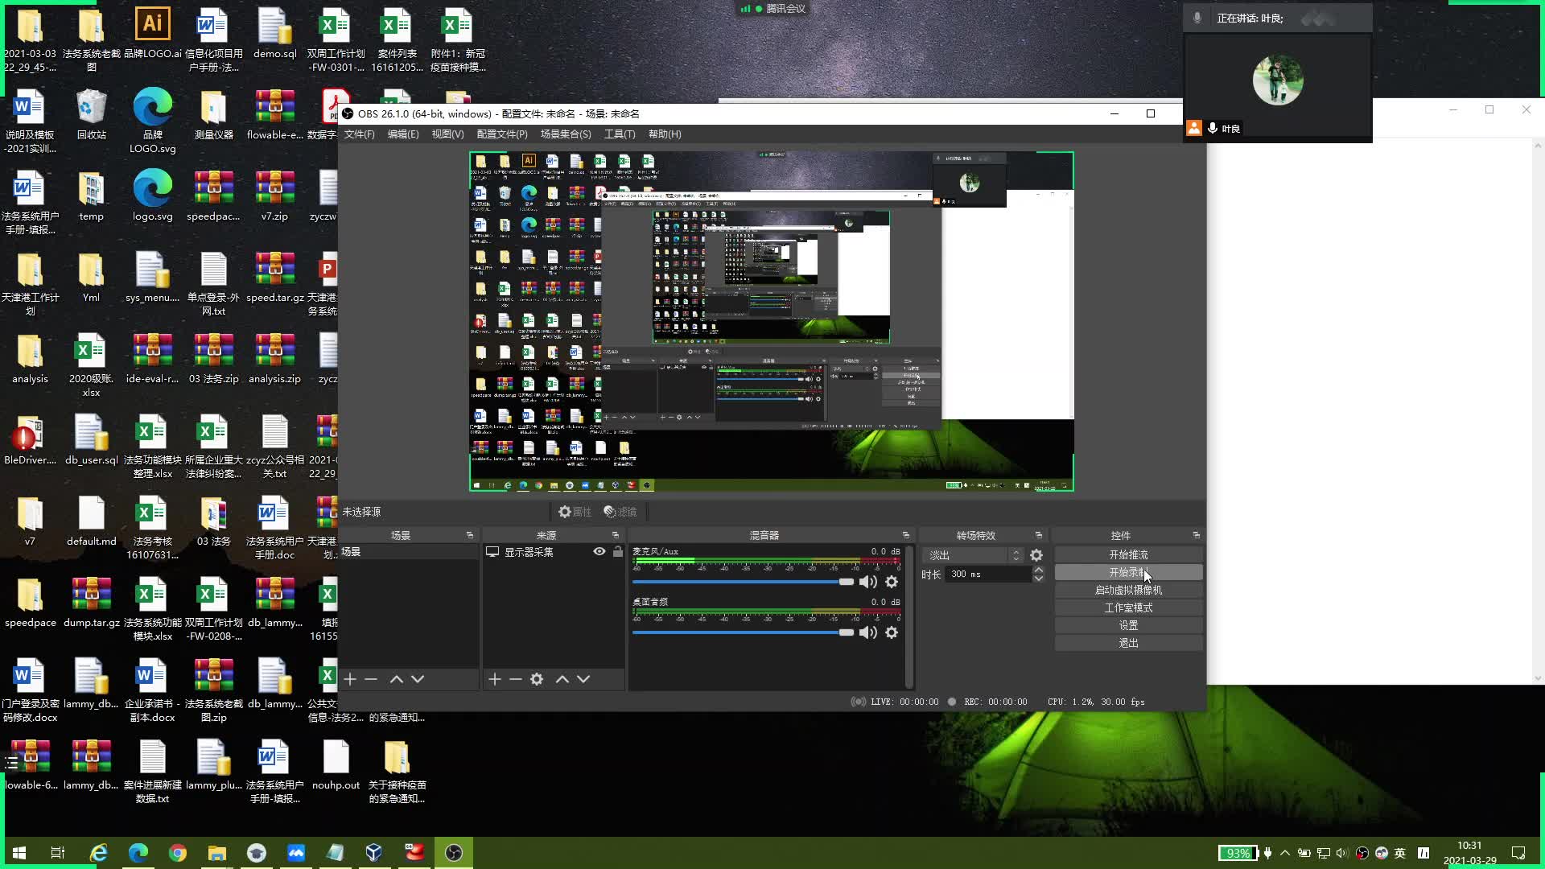1545x869 pixels.
Task: Select 配置文件 (Profile) menu in OBS
Action: (x=501, y=134)
